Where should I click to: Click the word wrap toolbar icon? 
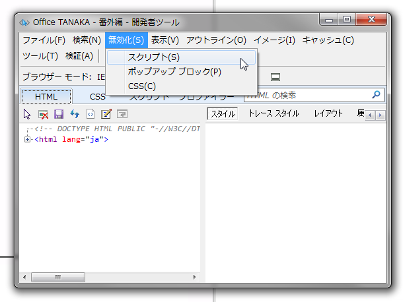pos(122,114)
